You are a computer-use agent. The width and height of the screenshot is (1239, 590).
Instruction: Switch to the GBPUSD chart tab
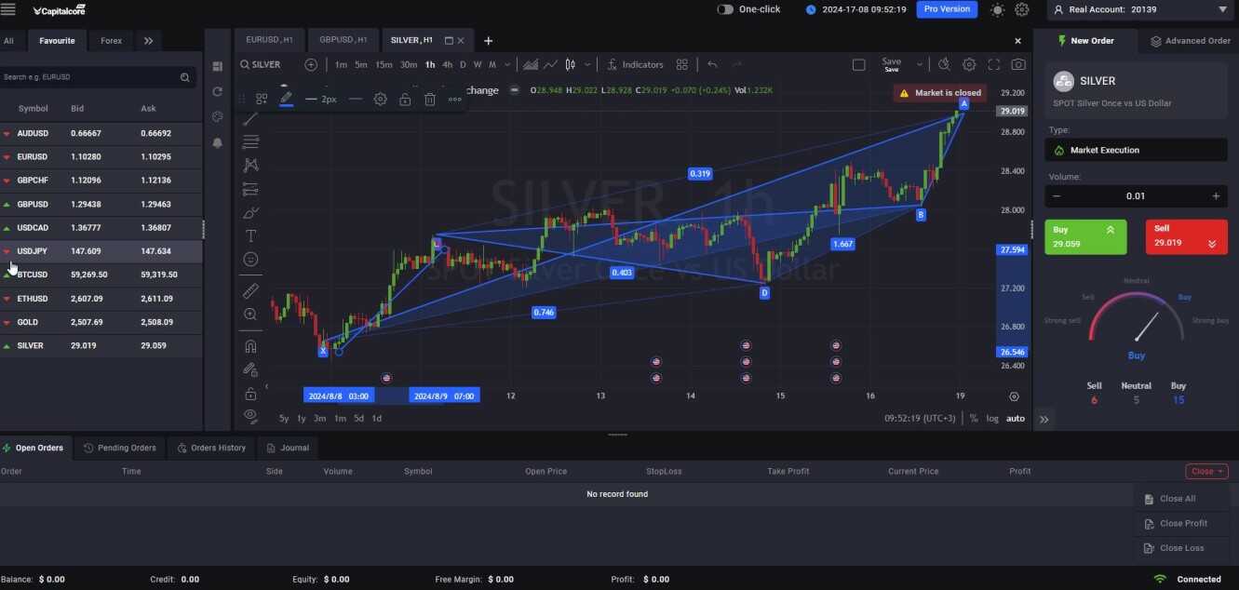(342, 39)
